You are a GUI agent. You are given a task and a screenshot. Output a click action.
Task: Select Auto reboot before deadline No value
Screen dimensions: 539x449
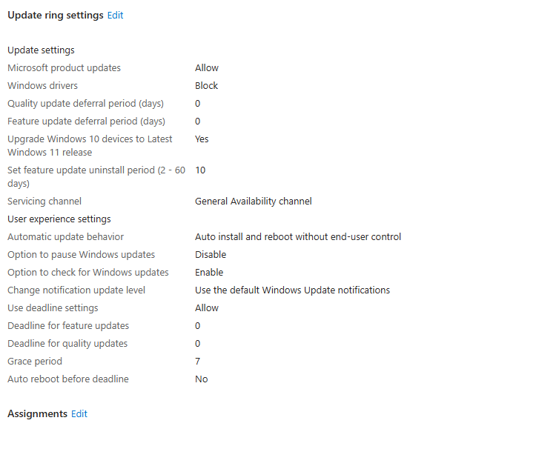pos(202,379)
